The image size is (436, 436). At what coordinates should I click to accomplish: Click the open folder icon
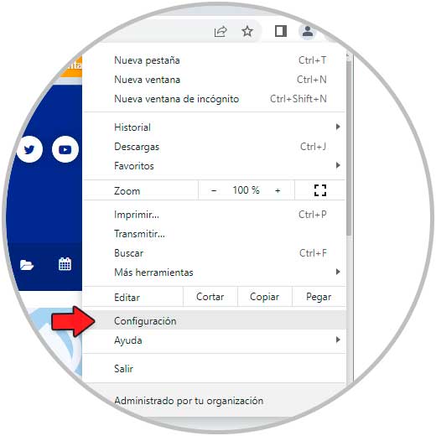(x=27, y=265)
